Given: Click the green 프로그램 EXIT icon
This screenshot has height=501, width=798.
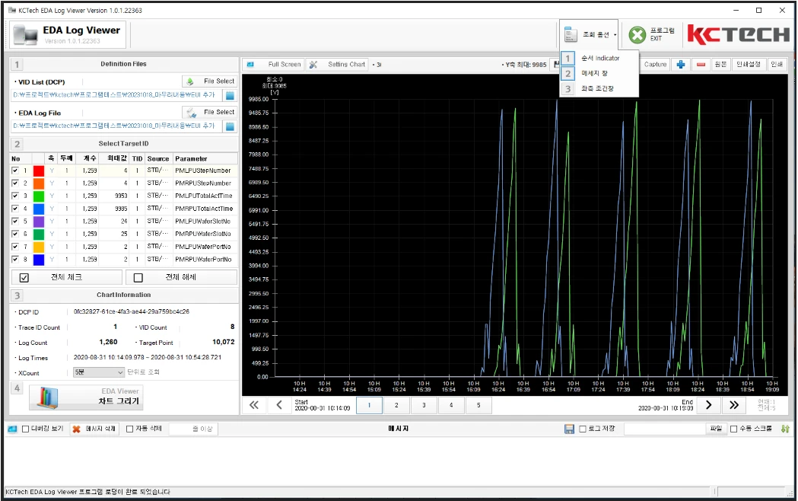Looking at the screenshot, I should 637,34.
